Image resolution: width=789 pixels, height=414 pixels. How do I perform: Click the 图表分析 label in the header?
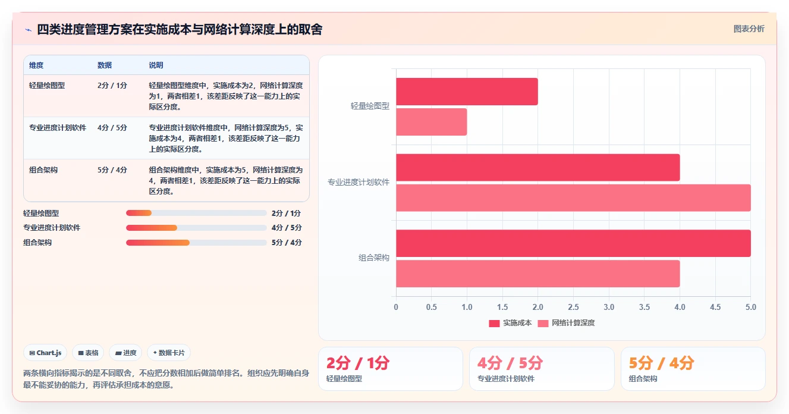coord(749,29)
